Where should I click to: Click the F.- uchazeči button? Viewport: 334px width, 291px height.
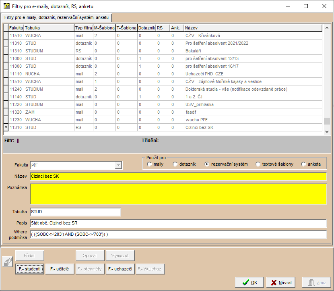(x=120, y=269)
